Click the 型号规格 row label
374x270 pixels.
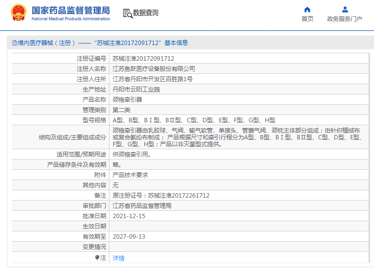pos(94,120)
